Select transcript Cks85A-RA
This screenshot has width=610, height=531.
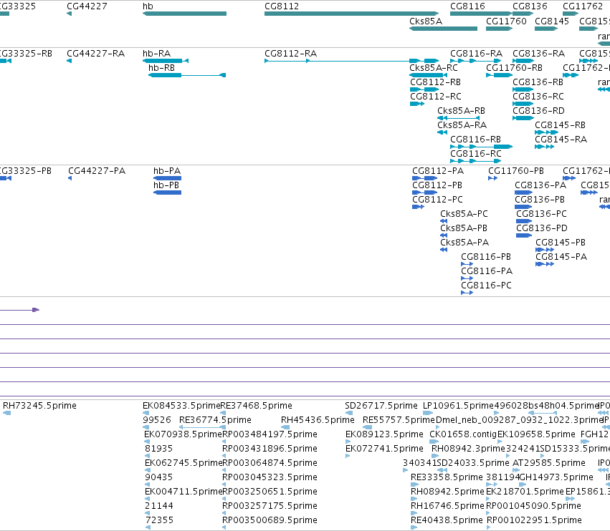(462, 125)
